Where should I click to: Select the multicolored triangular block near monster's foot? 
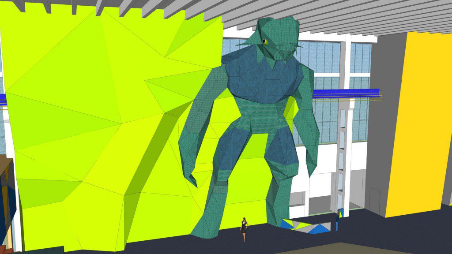tap(305, 226)
